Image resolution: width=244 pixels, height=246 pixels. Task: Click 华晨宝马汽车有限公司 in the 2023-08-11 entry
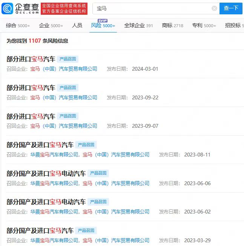click(54, 155)
